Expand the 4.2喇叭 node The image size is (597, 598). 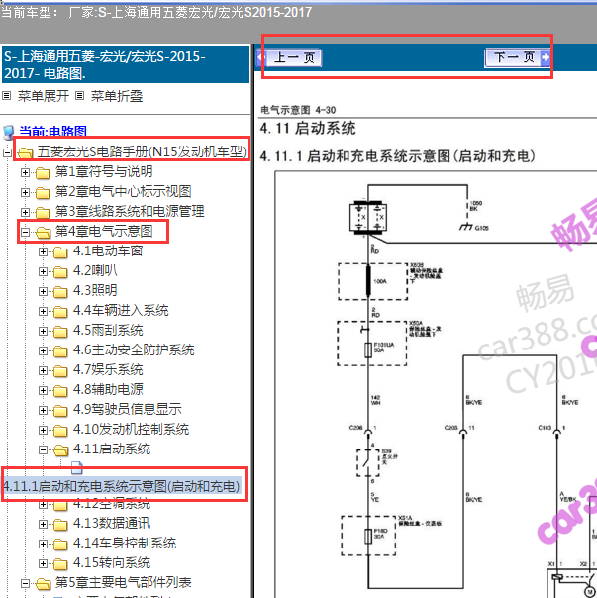point(44,272)
